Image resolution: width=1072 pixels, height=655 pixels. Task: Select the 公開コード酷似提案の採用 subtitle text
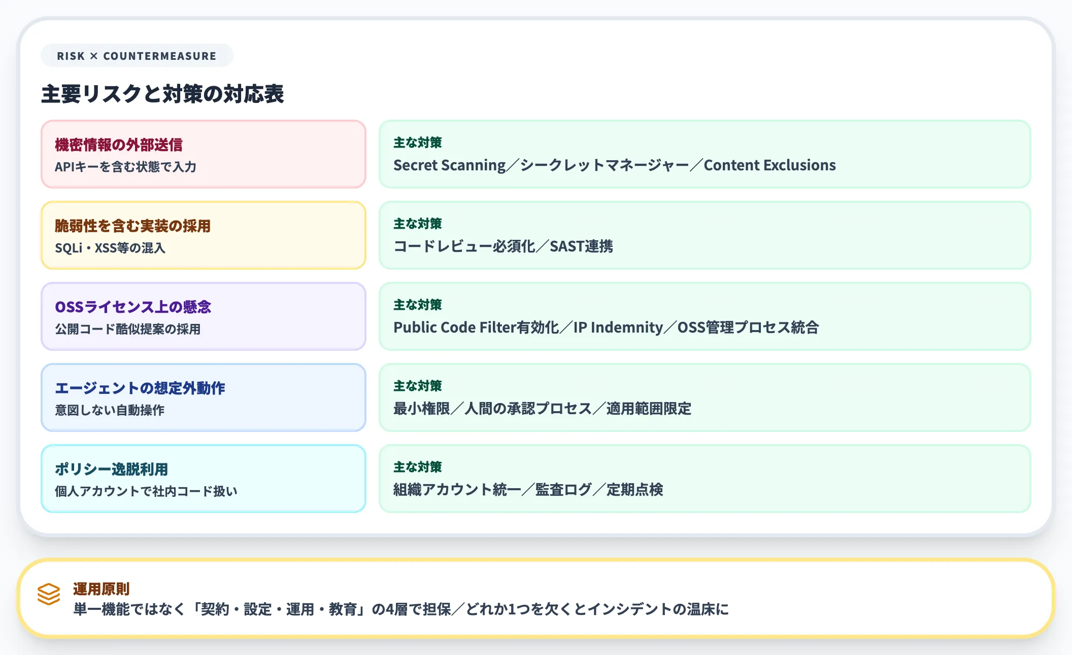pos(127,329)
